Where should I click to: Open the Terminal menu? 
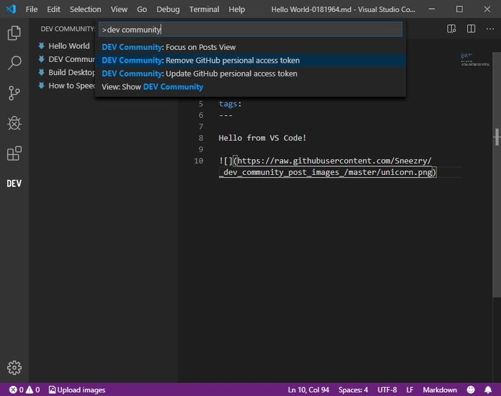(204, 9)
